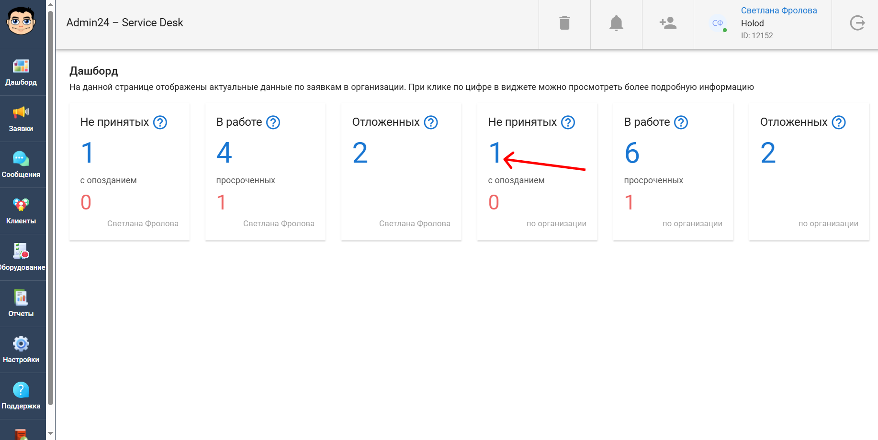Screen dimensions: 878x440
Task: Open Настройки from the sidebar
Action: coord(21,350)
